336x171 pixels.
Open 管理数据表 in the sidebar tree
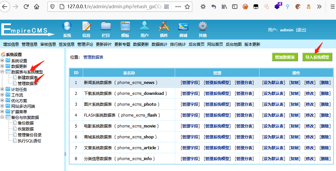[28, 83]
